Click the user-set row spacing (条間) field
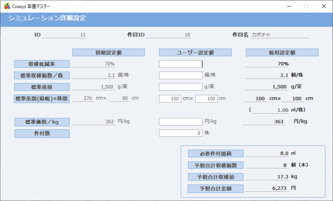The image size is (333, 201). (x=170, y=99)
